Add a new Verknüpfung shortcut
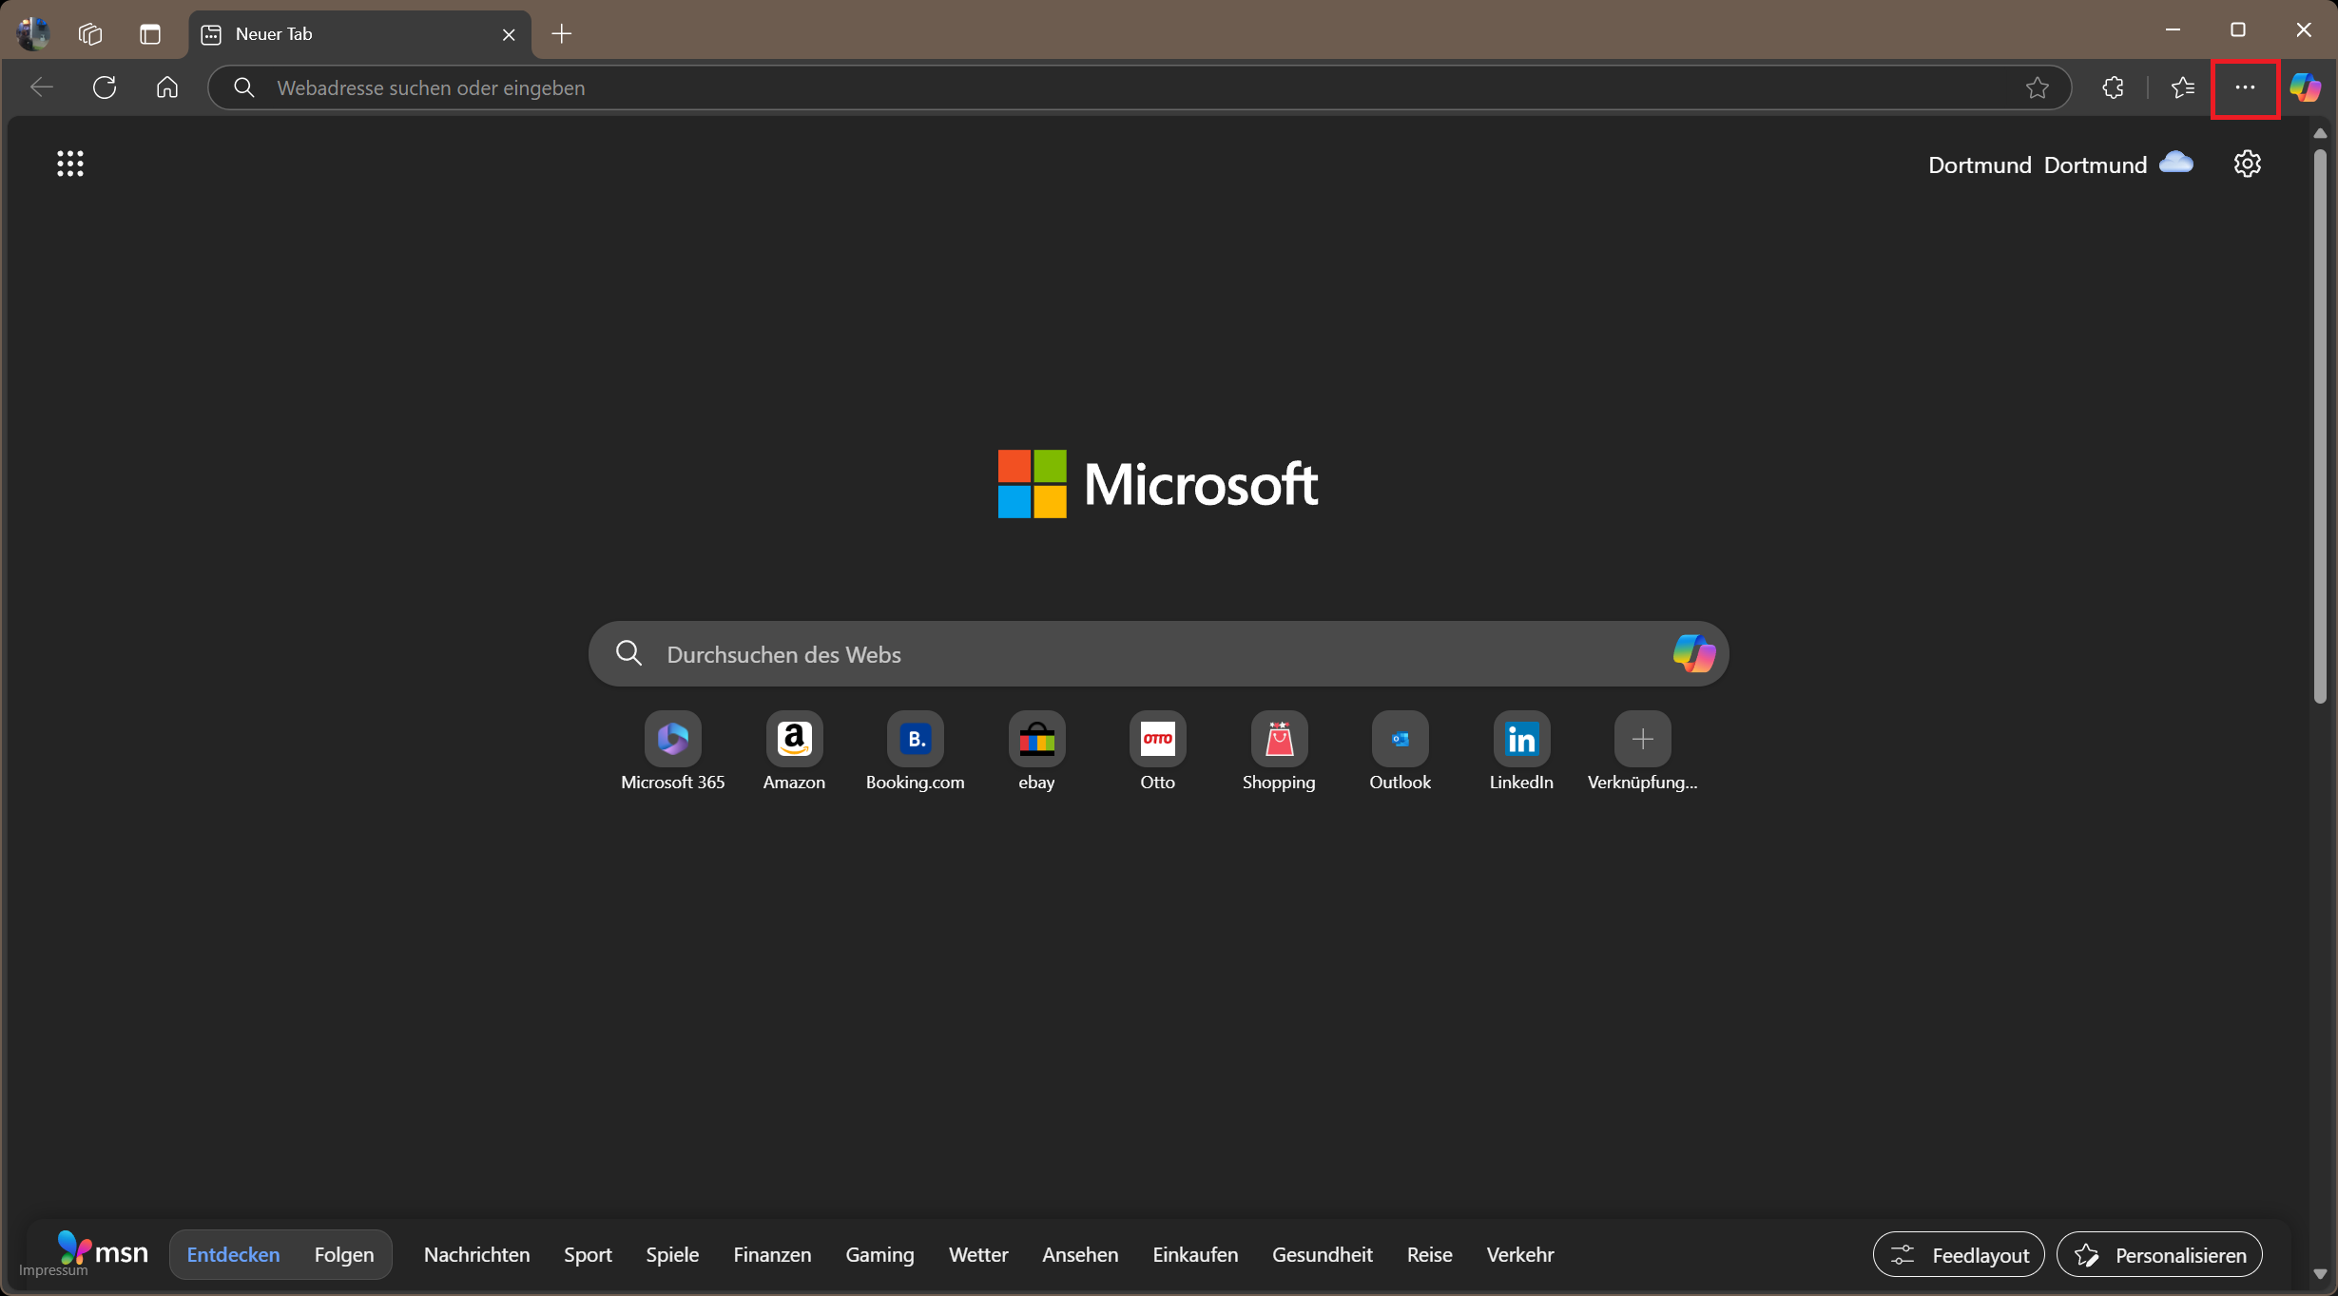Image resolution: width=2338 pixels, height=1296 pixels. pyautogui.click(x=1643, y=751)
